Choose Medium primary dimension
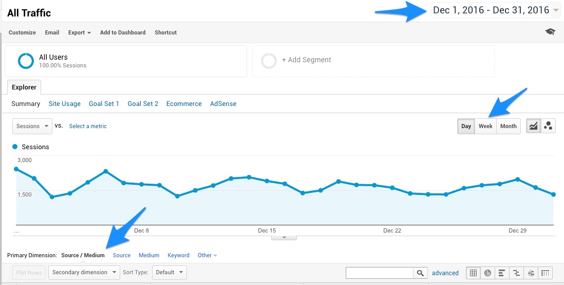This screenshot has width=564, height=285. click(x=149, y=255)
